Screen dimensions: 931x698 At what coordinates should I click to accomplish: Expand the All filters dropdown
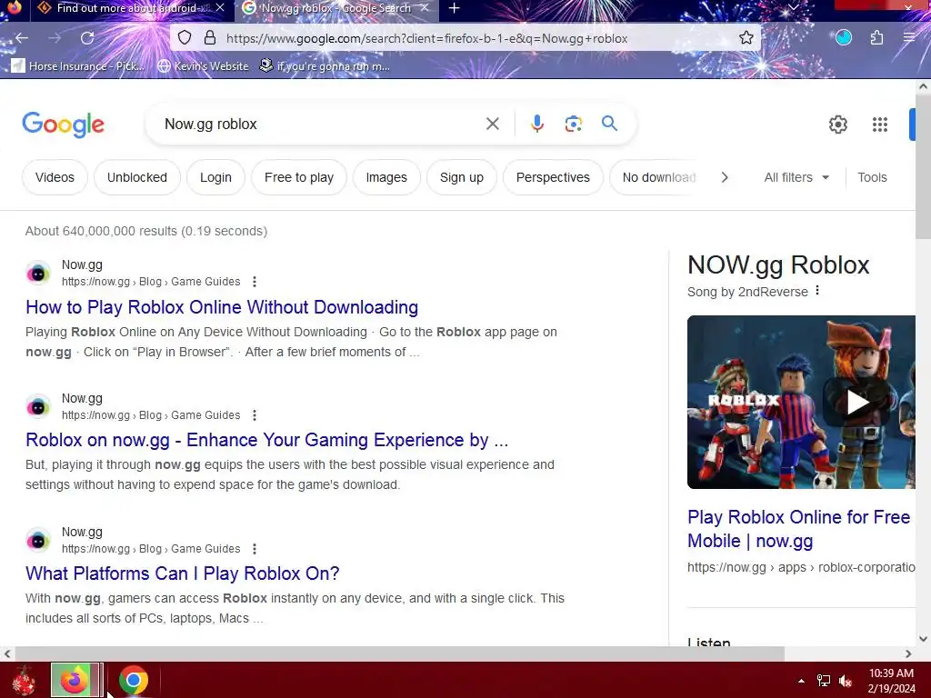[796, 177]
